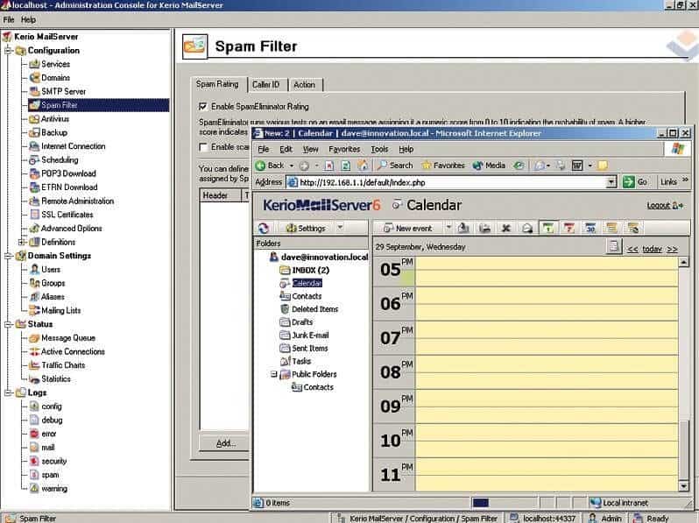
Task: Click the delete event X icon in calendar toolbar
Action: coord(505,228)
